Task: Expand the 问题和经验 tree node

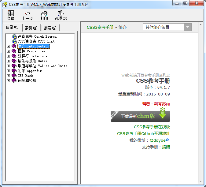Action: click(x=9, y=80)
